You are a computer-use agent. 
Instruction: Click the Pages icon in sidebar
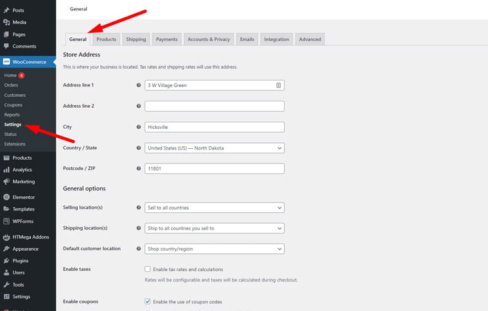[x=6, y=34]
